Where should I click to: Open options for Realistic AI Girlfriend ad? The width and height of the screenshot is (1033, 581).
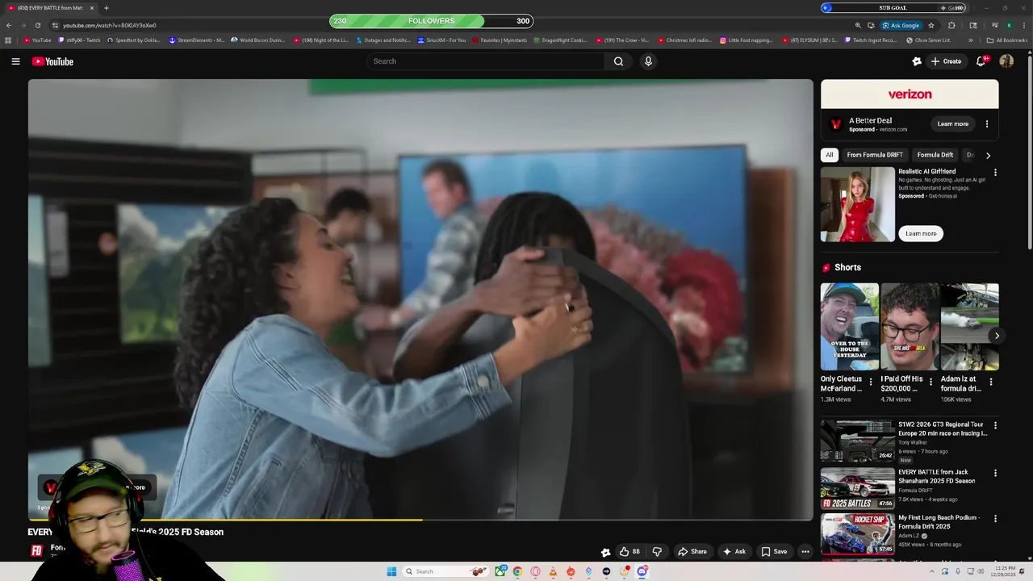tap(995, 173)
